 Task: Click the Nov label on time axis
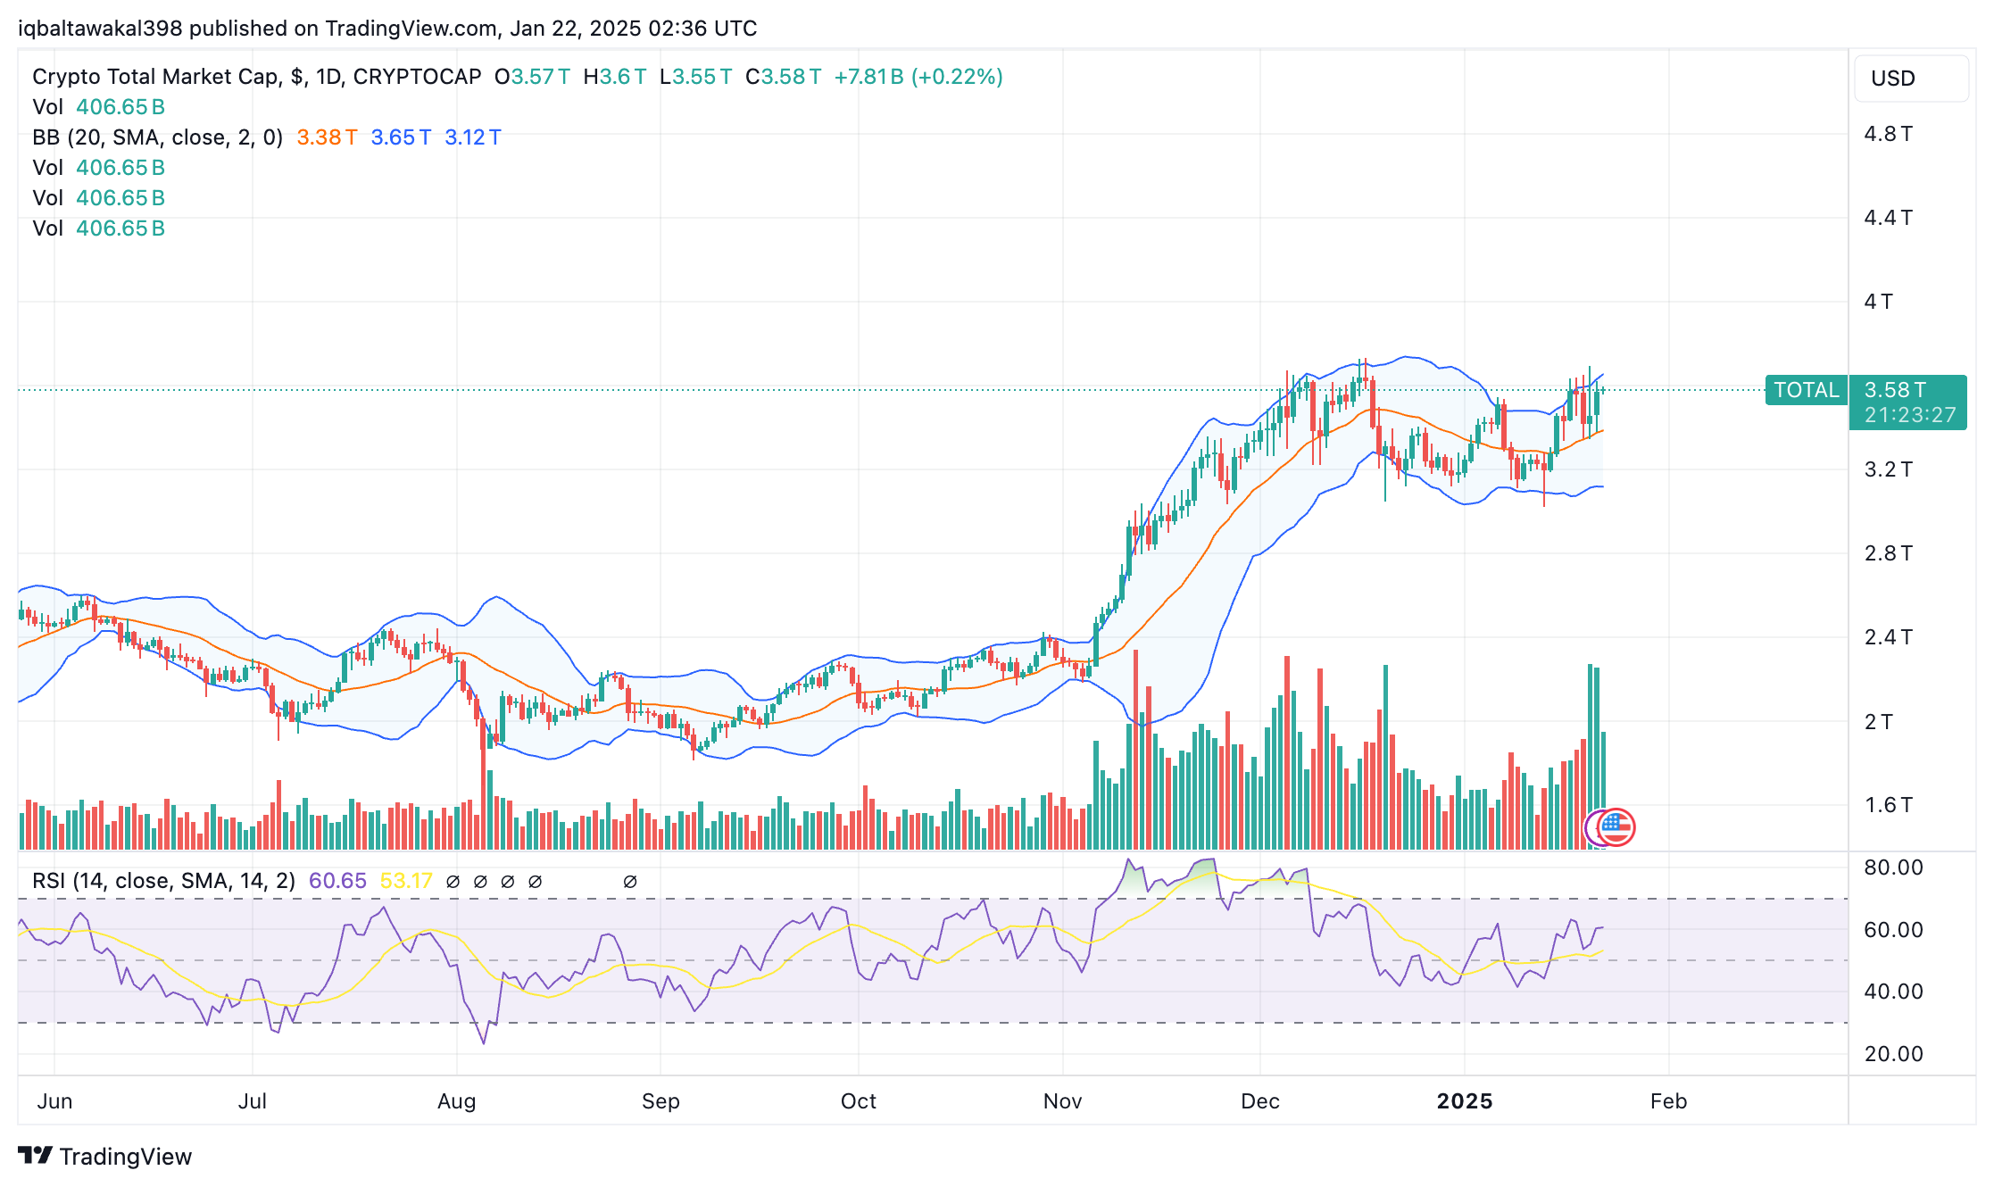click(1062, 1101)
